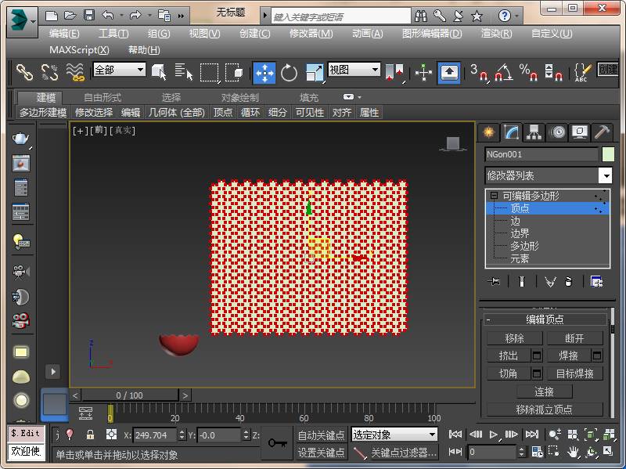Open the reference coordinate system dropdown
This screenshot has width=626, height=469.
tap(354, 70)
